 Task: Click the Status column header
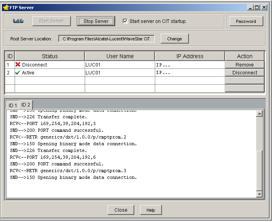click(50, 56)
